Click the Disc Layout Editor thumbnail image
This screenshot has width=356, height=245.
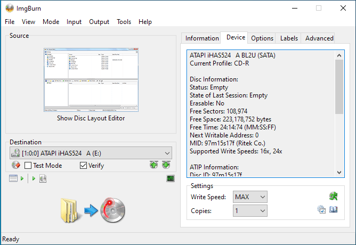(x=91, y=80)
